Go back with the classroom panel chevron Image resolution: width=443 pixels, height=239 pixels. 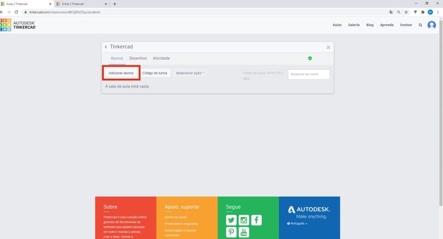(106, 47)
